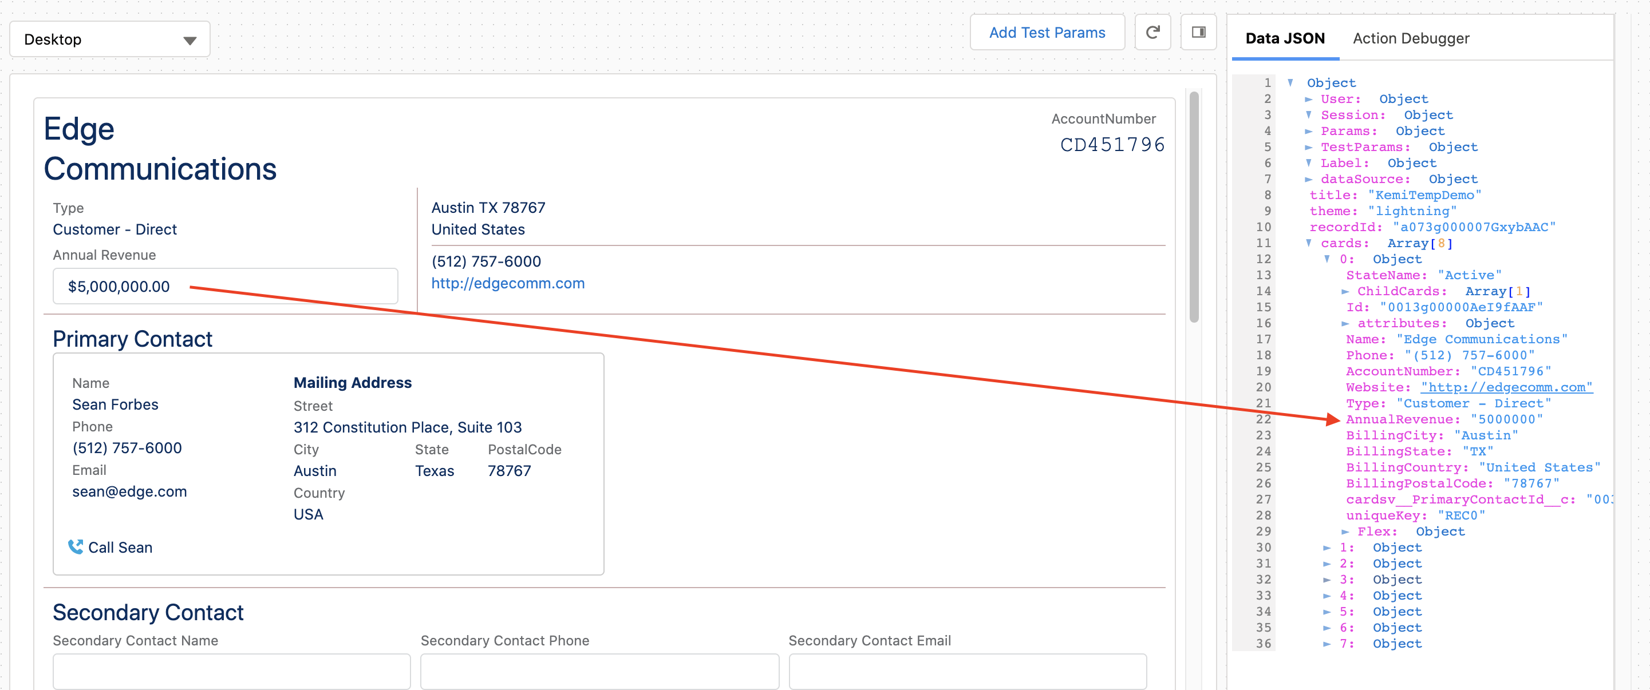Click the StateName "Active" JSON line

(x=1423, y=275)
